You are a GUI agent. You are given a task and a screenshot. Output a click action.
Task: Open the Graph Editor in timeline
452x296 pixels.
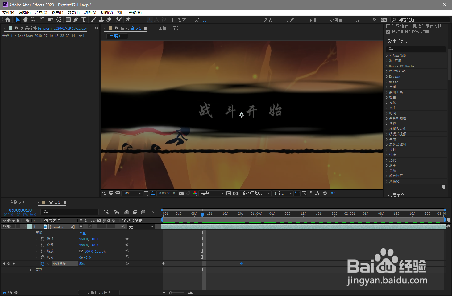[153, 212]
